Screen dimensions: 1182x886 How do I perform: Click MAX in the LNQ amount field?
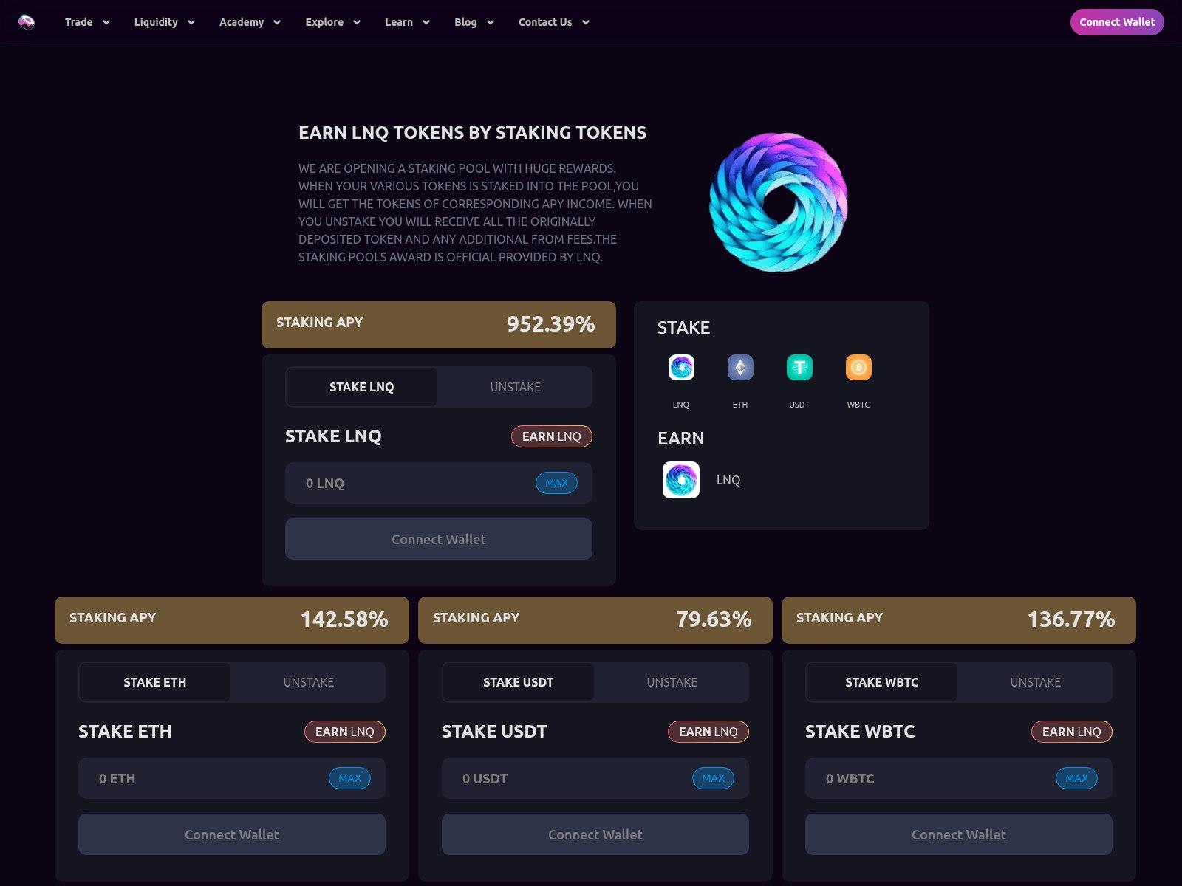[556, 483]
